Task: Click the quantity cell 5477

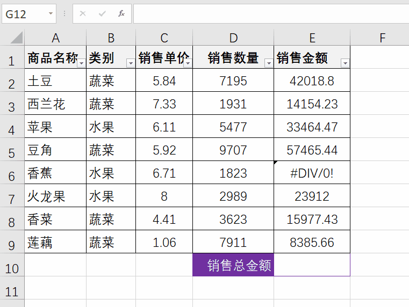Action: coord(233,126)
